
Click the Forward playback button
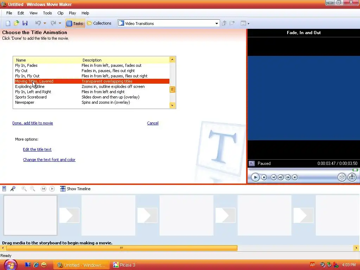[x=295, y=177]
